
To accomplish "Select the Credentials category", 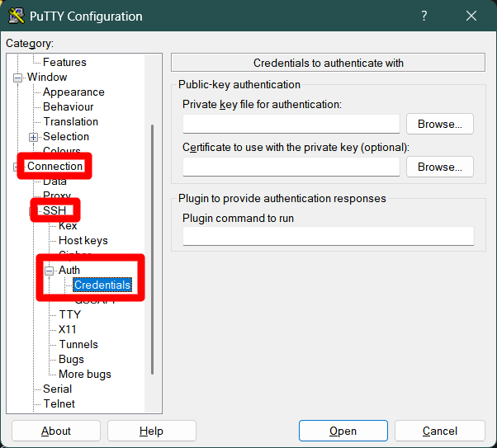I will point(102,285).
